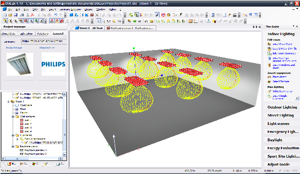Switch to 3D standard view cube icon
Screen dimensions: 300x174
coord(71,14)
